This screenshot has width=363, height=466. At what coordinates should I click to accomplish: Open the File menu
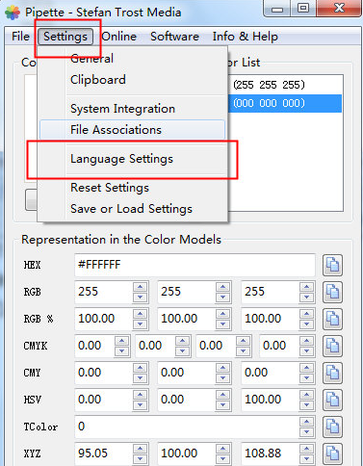(20, 37)
